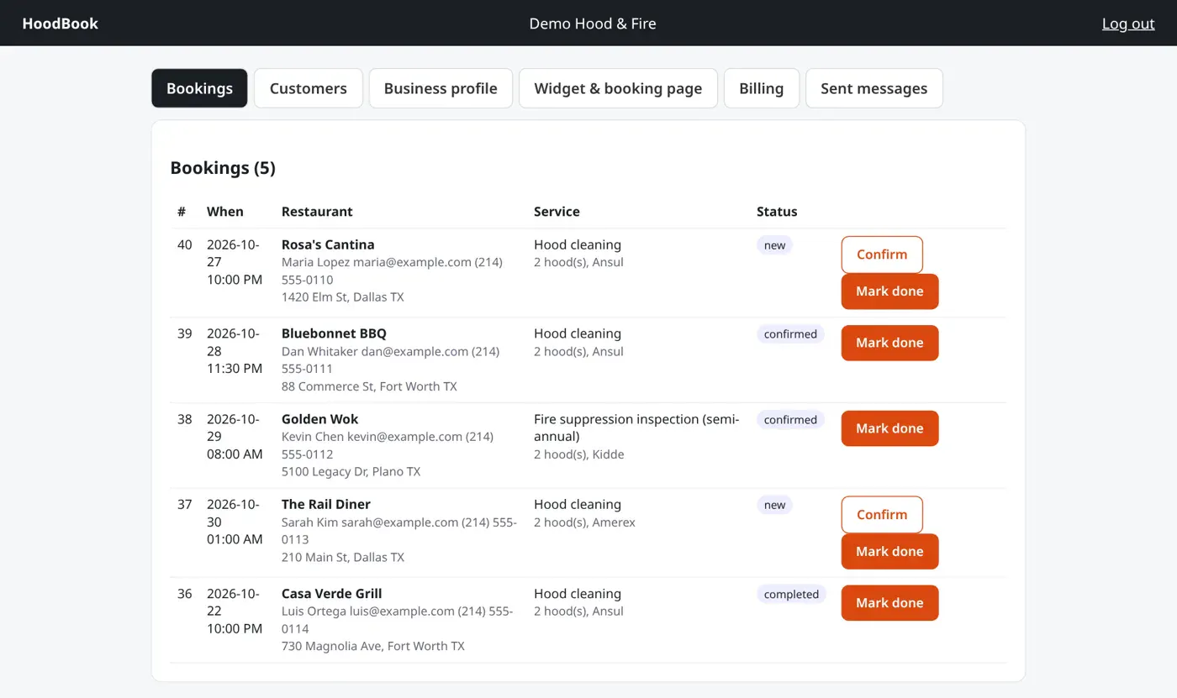
Task: Click the 'When' column header
Action: 225,212
